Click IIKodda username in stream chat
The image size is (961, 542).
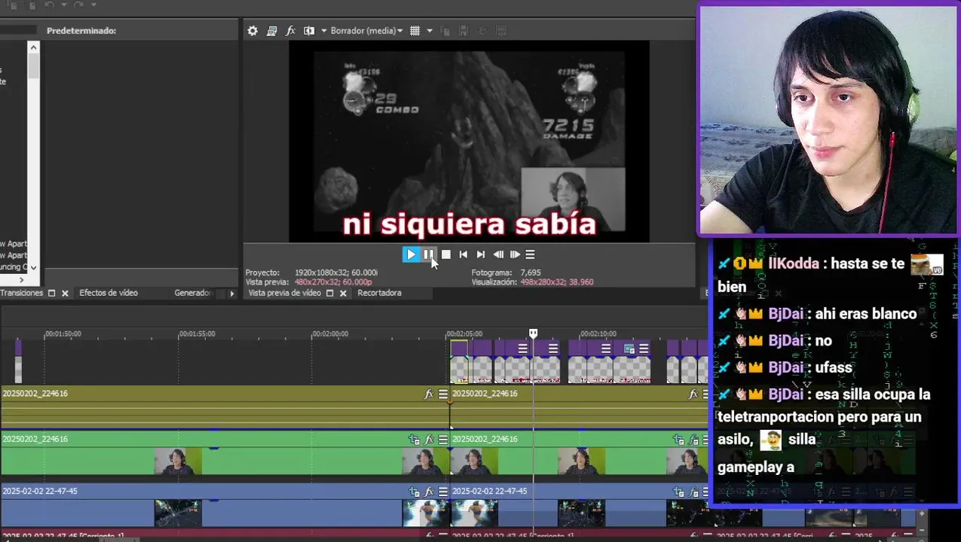point(794,263)
